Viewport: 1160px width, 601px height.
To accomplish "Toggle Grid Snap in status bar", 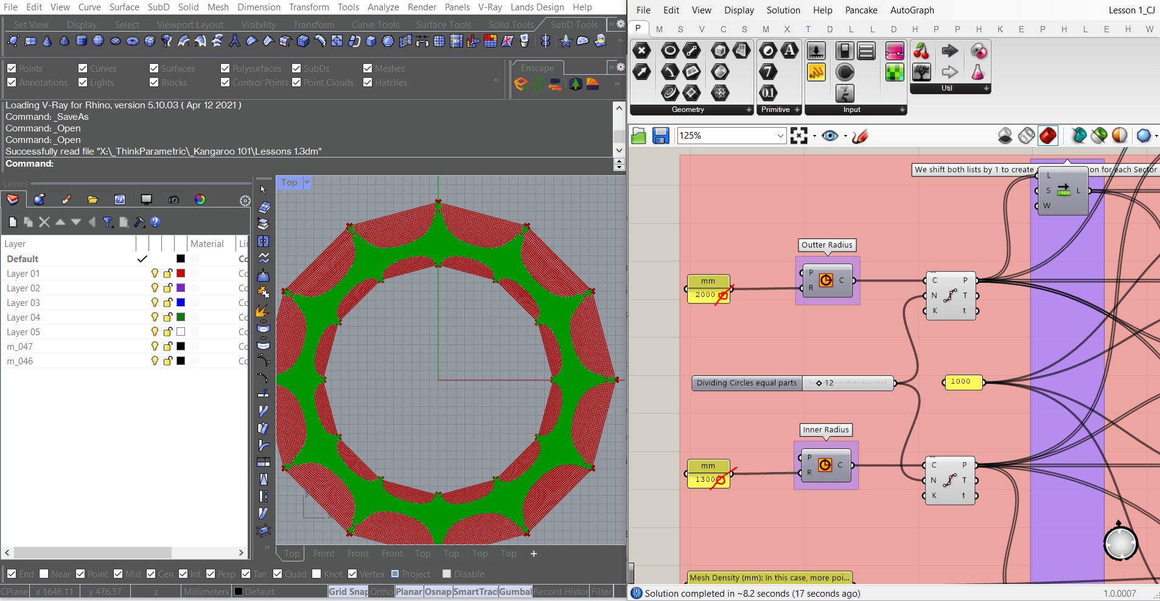I will click(348, 591).
